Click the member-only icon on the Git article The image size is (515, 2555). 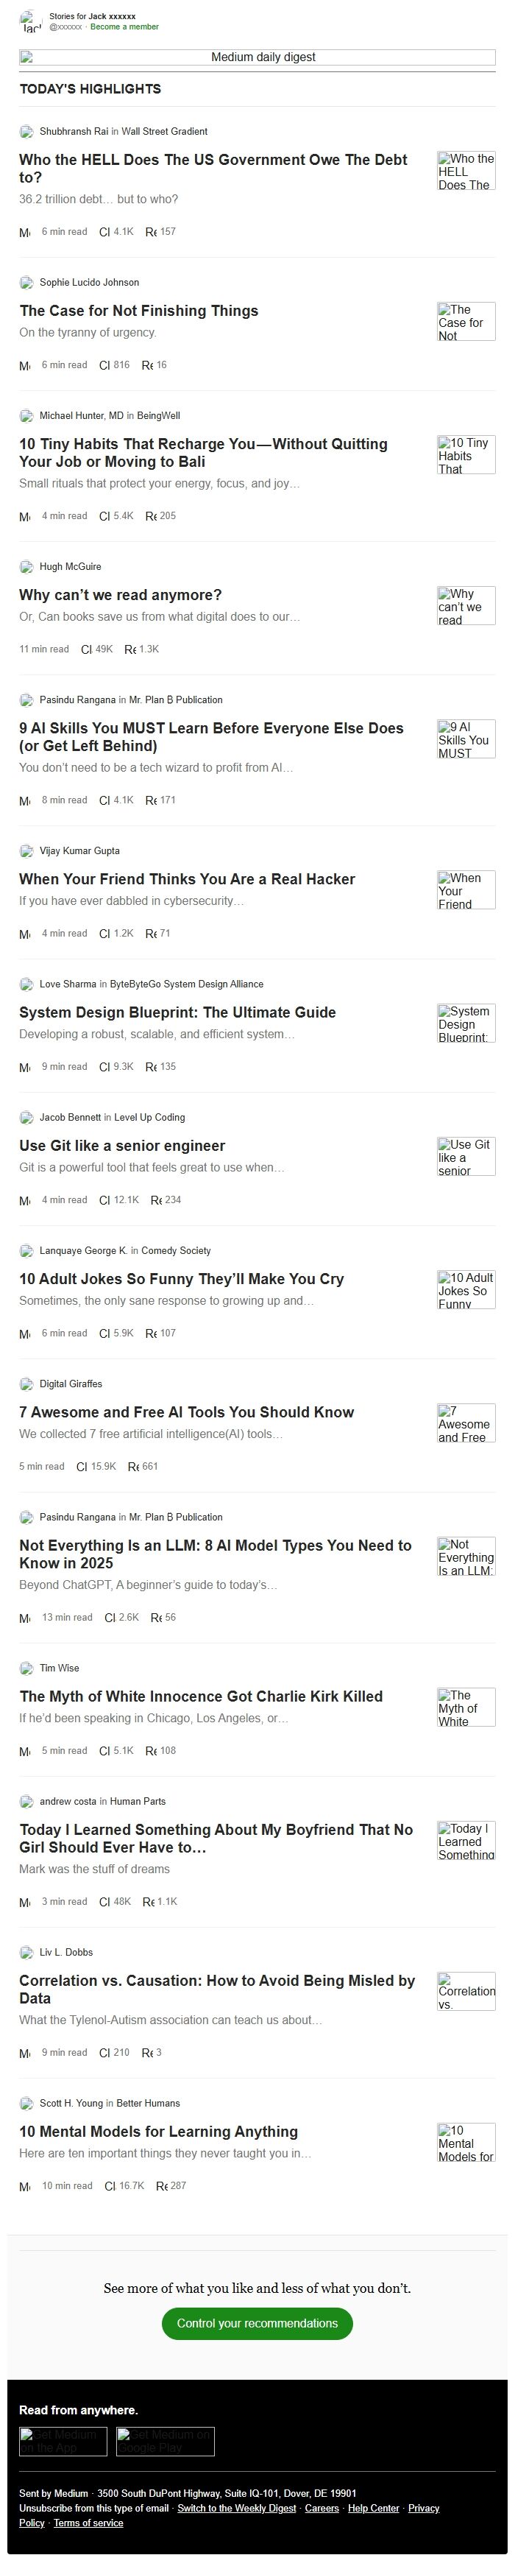pyautogui.click(x=25, y=1200)
